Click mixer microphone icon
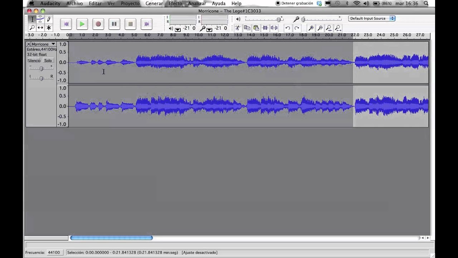Screen dimensions: 458x258 click(x=296, y=19)
